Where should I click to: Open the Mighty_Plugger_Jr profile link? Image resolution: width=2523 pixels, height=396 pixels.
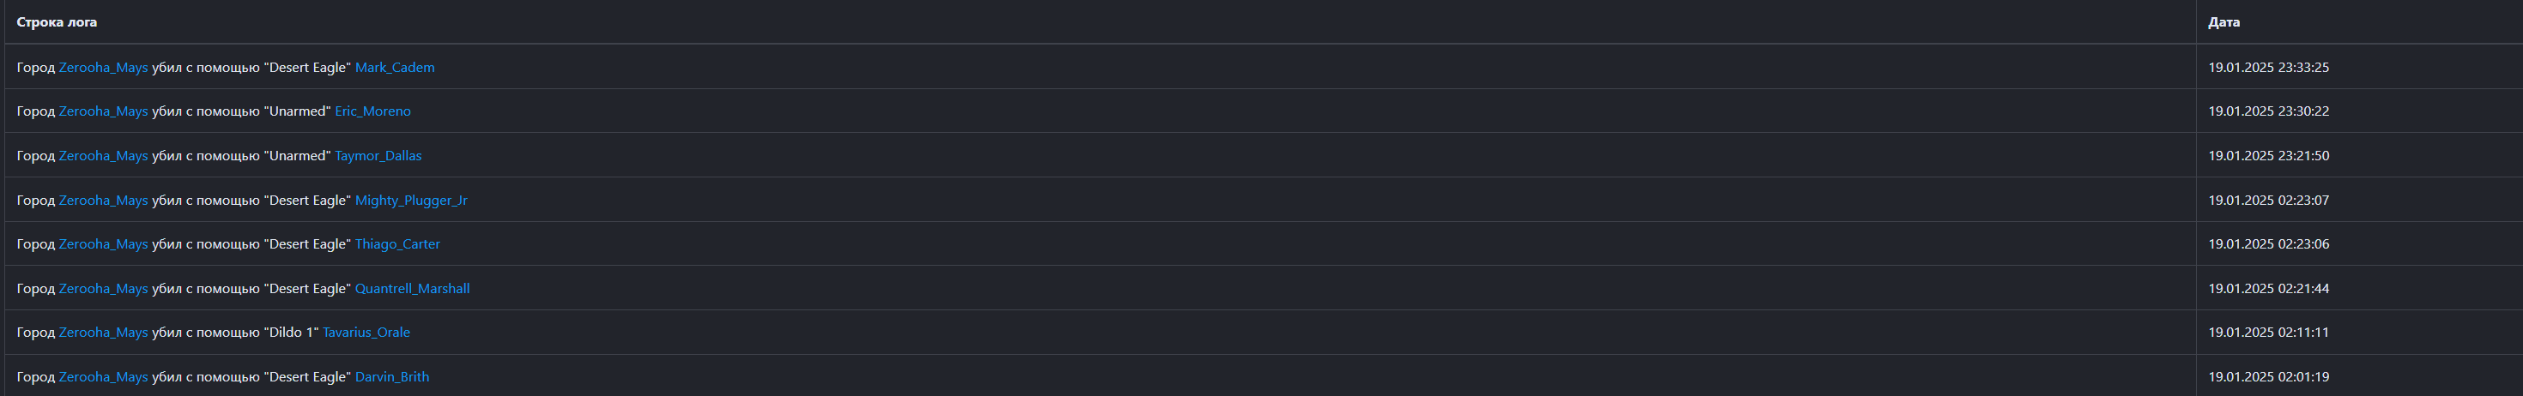tap(410, 201)
